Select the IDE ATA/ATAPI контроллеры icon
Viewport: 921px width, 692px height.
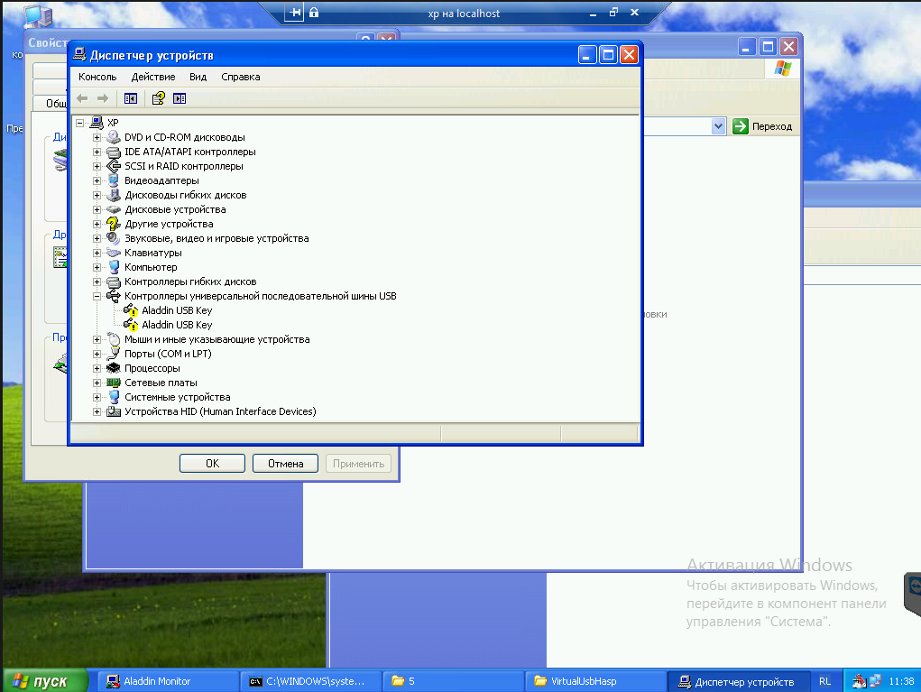114,152
